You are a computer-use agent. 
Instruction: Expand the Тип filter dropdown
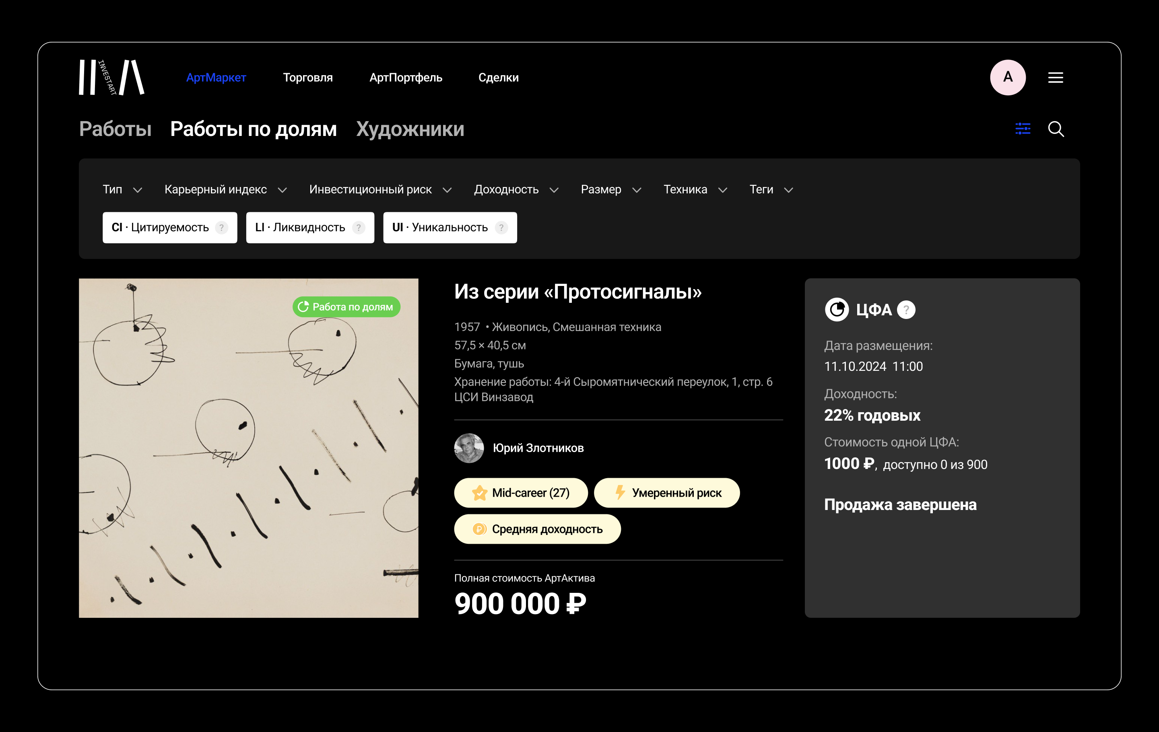click(x=122, y=189)
